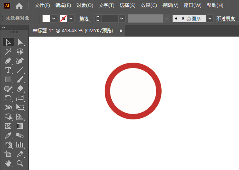The width and height of the screenshot is (239, 170).
Task: Select the Eraser tool
Action: point(20,89)
